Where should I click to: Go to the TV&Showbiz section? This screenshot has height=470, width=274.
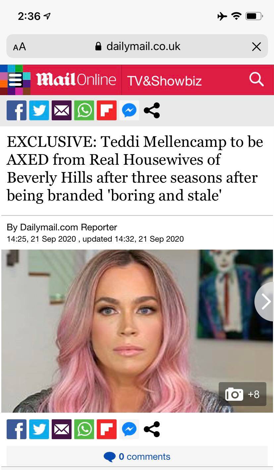(164, 81)
